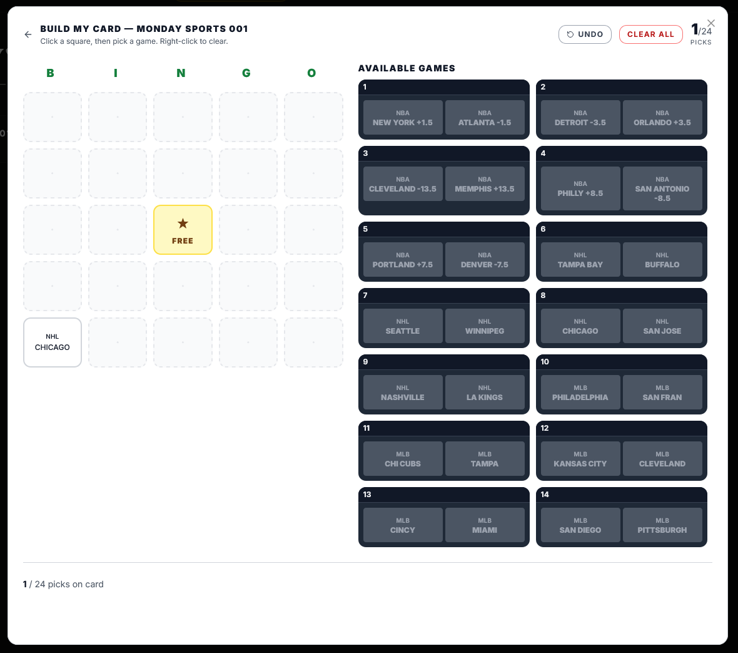This screenshot has width=738, height=653.
Task: Click the top-left empty B column square
Action: [x=53, y=117]
